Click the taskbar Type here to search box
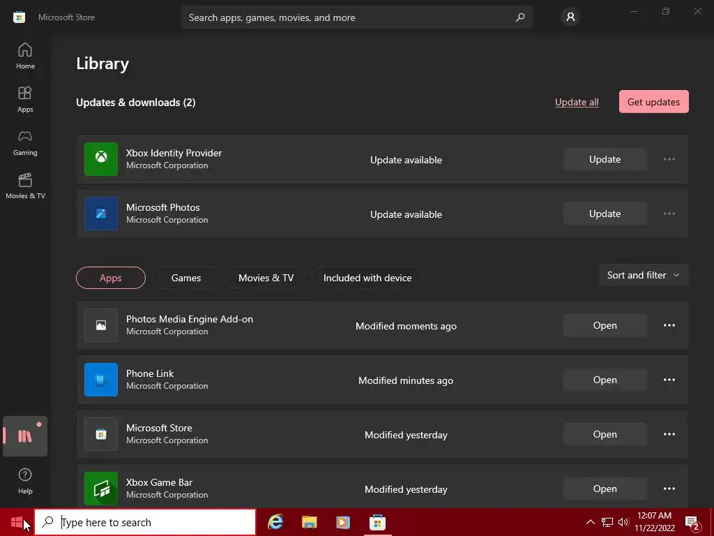 [145, 522]
